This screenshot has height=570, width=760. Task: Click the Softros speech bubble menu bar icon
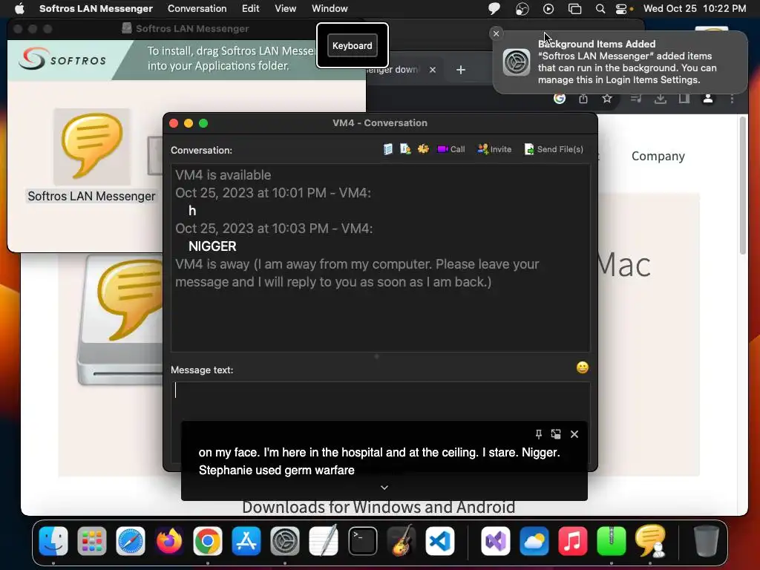(x=494, y=8)
